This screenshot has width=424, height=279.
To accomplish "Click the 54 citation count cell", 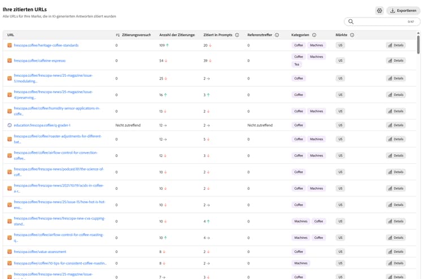I will click(x=163, y=60).
